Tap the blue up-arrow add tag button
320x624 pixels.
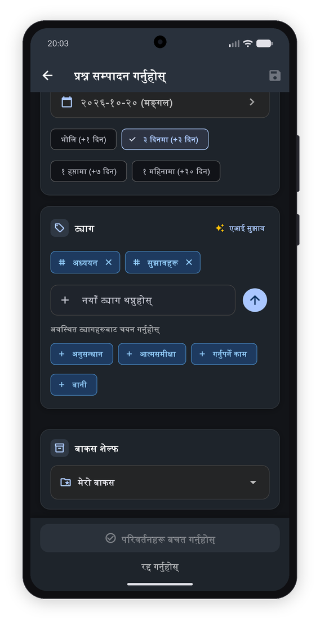(255, 300)
